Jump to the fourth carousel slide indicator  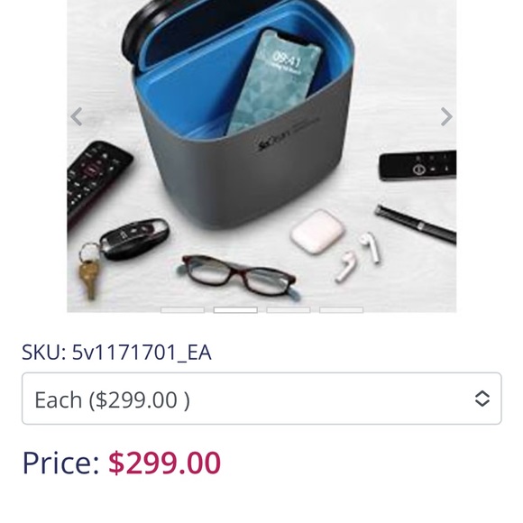tap(341, 310)
